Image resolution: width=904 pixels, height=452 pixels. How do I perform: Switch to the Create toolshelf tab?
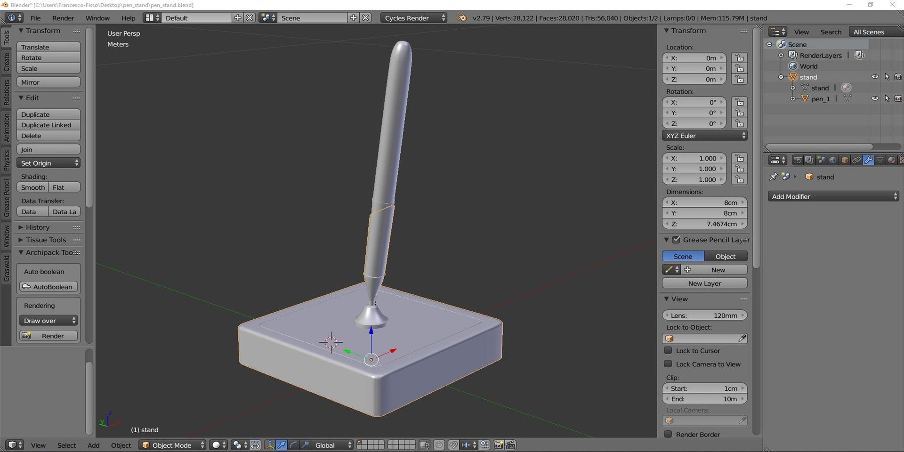pyautogui.click(x=7, y=62)
